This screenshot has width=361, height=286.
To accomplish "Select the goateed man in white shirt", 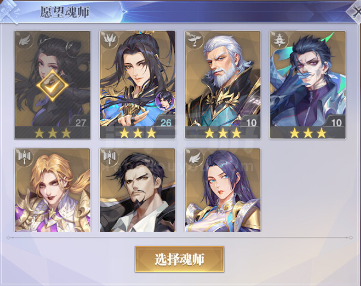I will (x=137, y=190).
